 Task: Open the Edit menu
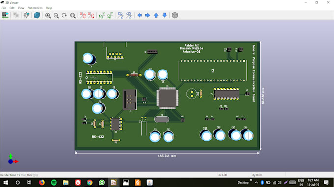(12, 8)
